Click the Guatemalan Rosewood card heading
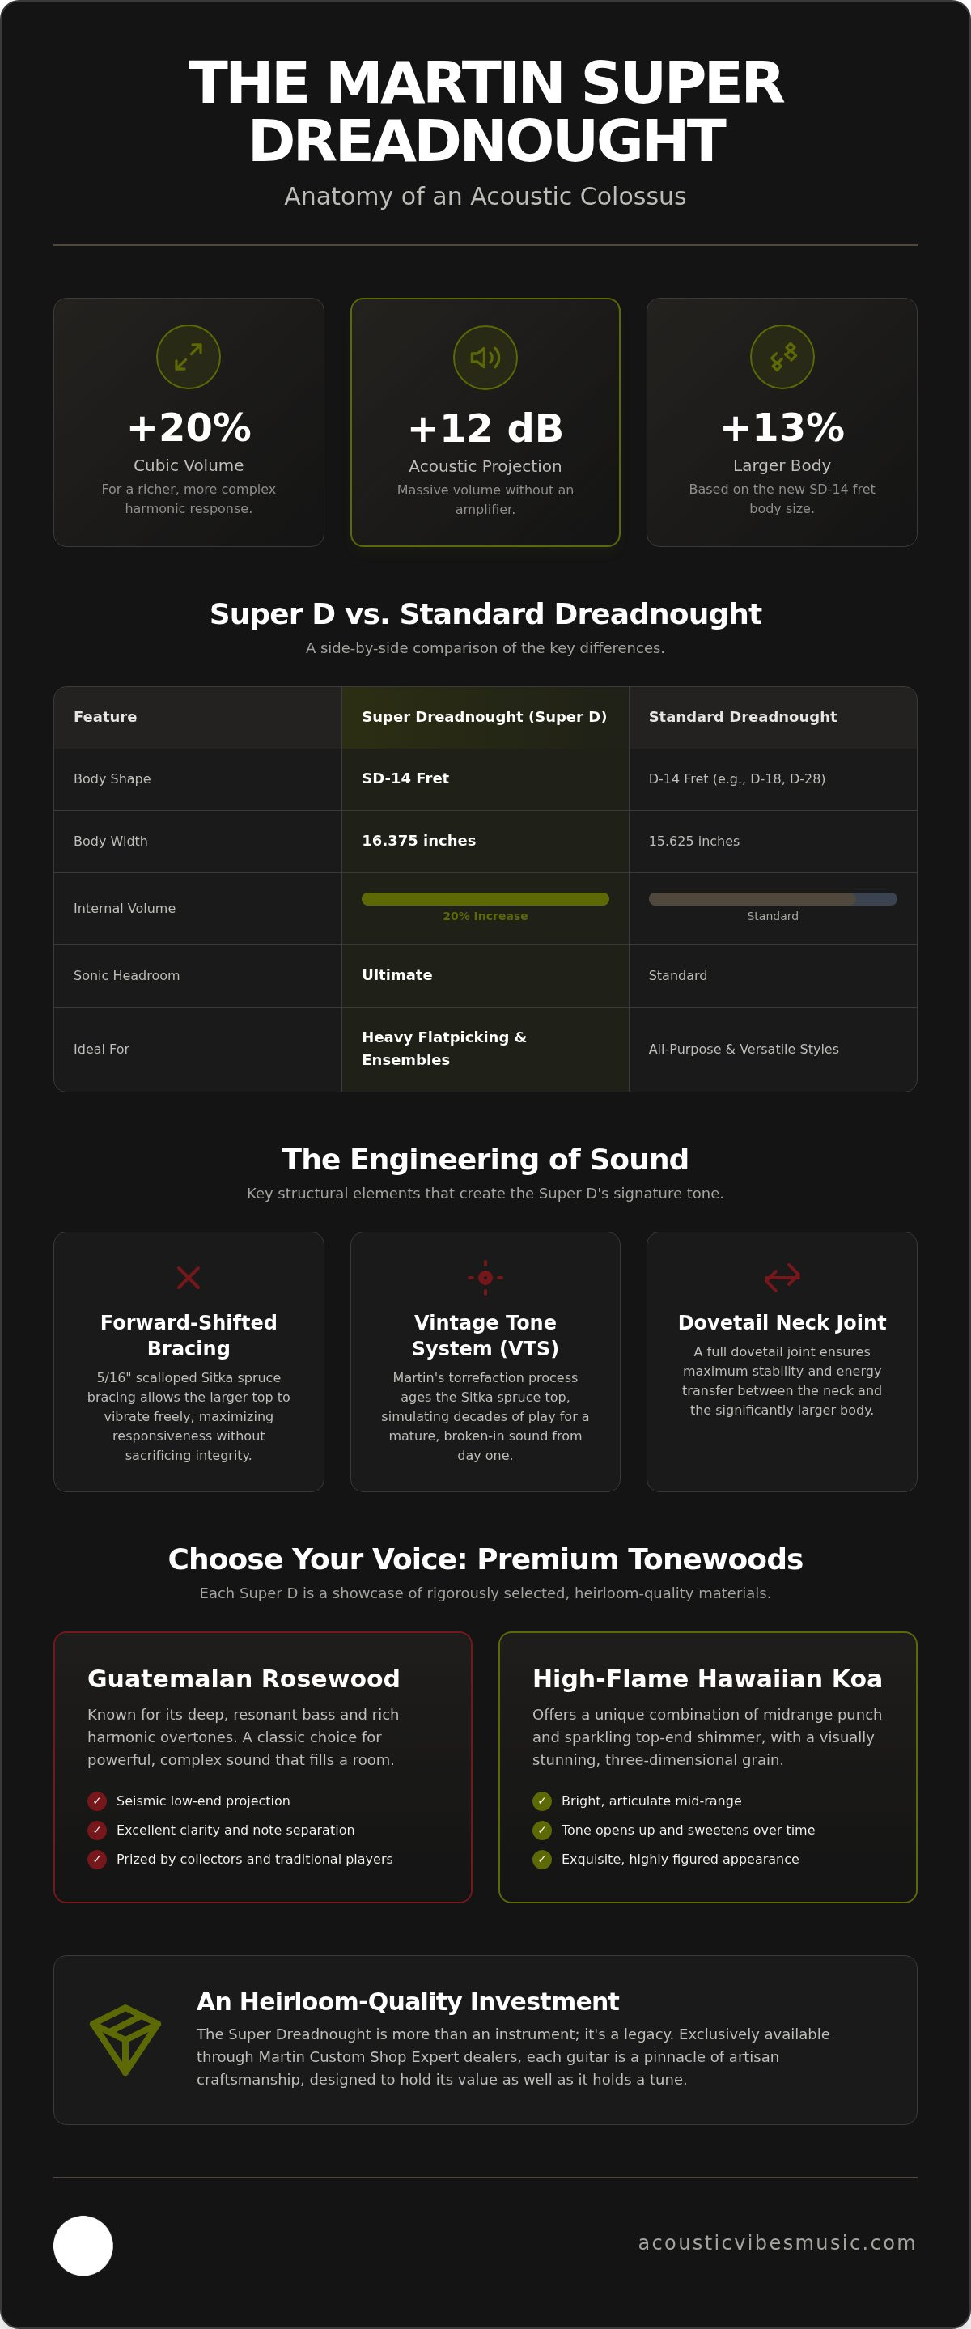Image resolution: width=971 pixels, height=2329 pixels. 244,1678
